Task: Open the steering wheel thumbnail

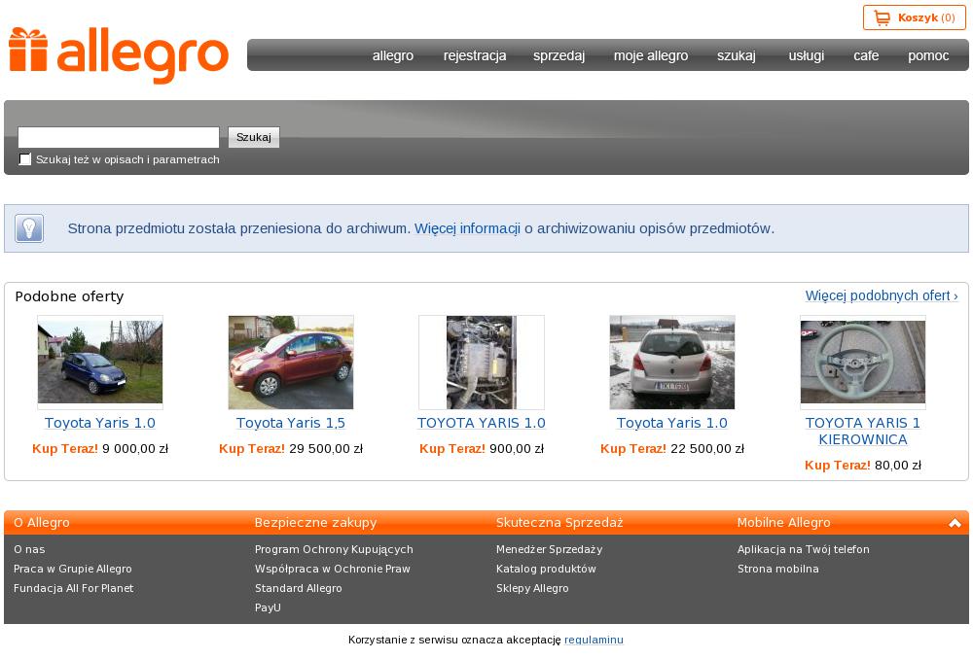Action: (863, 362)
